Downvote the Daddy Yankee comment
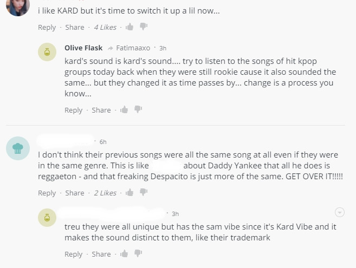This screenshot has width=356, height=268. (143, 192)
